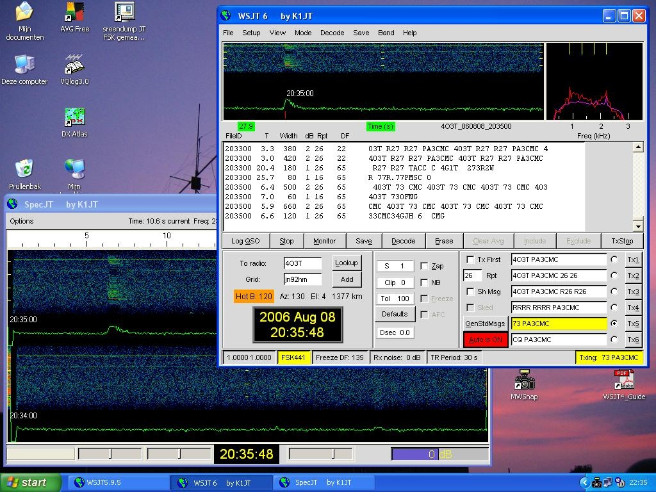Open the View menu in WSJT 6
This screenshot has width=656, height=492.
277,33
